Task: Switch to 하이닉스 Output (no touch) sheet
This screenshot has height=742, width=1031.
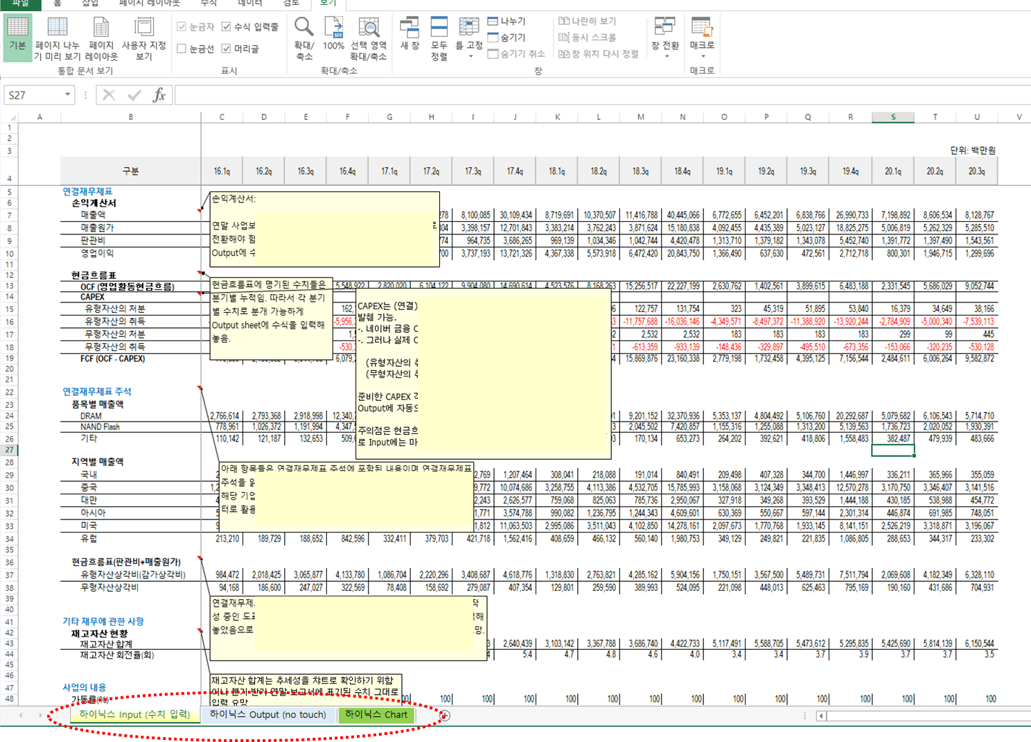Action: coord(267,714)
